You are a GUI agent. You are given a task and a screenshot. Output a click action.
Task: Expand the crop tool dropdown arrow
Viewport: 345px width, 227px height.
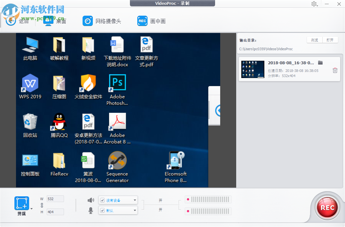point(32,209)
